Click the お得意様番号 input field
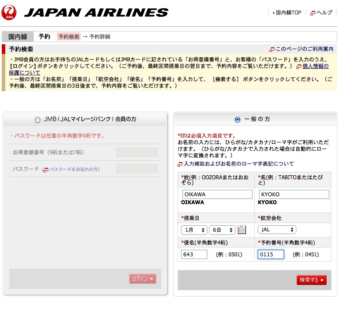Viewport: 352px width, 312px height. [x=137, y=152]
